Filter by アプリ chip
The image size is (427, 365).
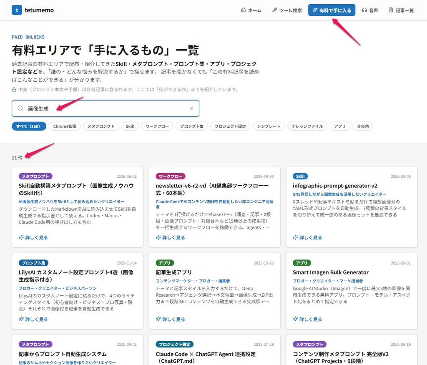pos(339,126)
